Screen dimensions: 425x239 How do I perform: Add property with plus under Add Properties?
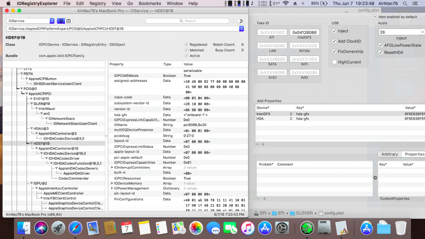(x=263, y=144)
